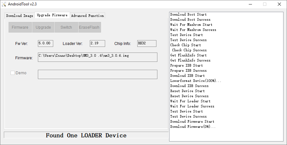
Task: Click log line 'Wait For Maskrom Success'
Action: 193,30
